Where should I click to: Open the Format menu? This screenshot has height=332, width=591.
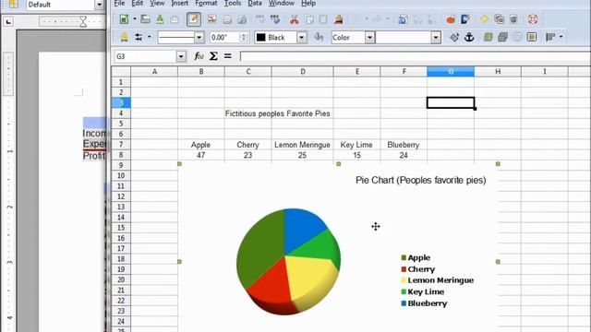tap(206, 3)
